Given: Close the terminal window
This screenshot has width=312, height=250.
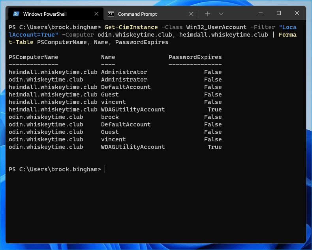Looking at the screenshot, I should coord(297,13).
